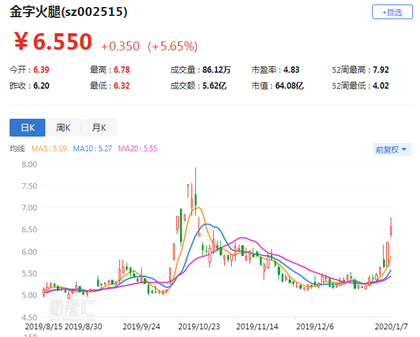Click the 2019/11/14 date axis label
Viewport: 420px width, 337px height.
pyautogui.click(x=257, y=327)
